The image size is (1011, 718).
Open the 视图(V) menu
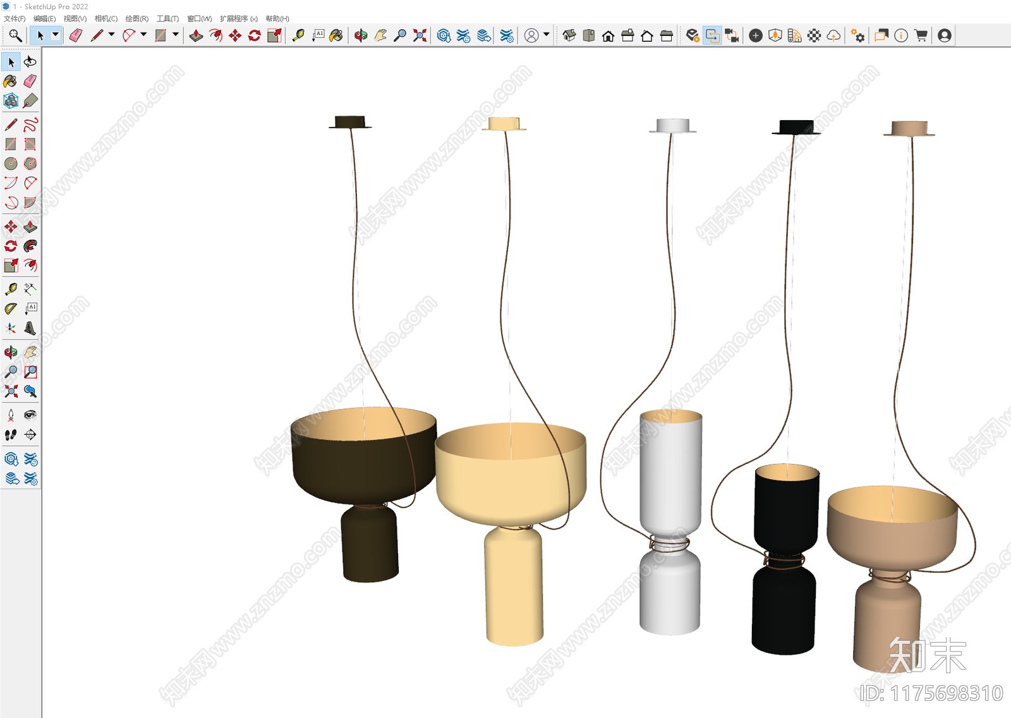[x=75, y=19]
